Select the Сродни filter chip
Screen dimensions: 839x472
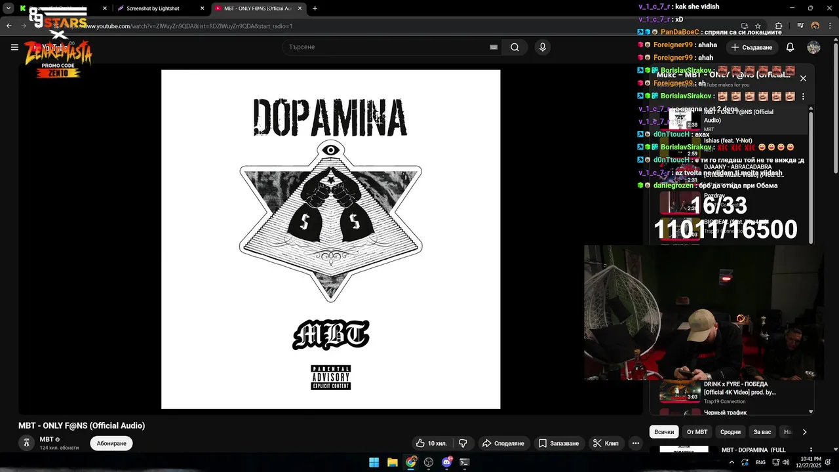[x=730, y=432]
